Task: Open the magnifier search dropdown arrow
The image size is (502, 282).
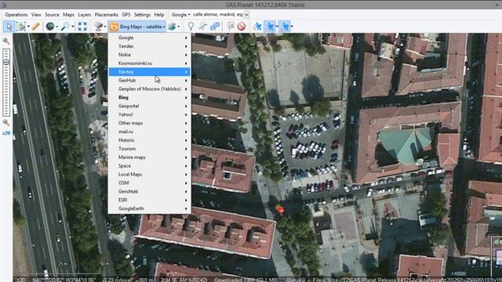Action: tap(73, 27)
